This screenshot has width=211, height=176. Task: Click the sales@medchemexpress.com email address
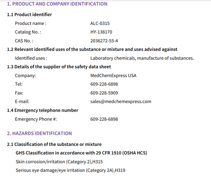pyautogui.click(x=121, y=102)
